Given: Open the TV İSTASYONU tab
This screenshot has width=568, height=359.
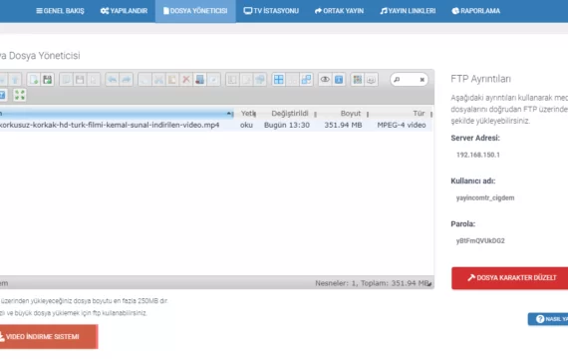Looking at the screenshot, I should point(271,11).
